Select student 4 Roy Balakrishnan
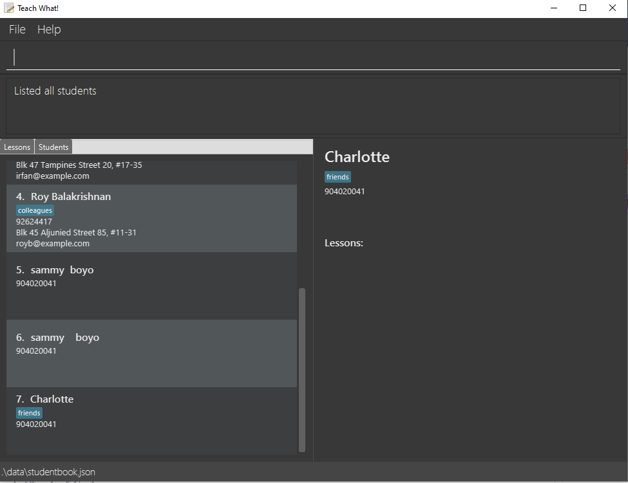Image resolution: width=628 pixels, height=483 pixels. [151, 218]
